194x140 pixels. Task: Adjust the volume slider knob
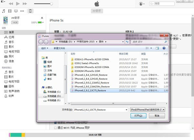click(x=51, y=4)
